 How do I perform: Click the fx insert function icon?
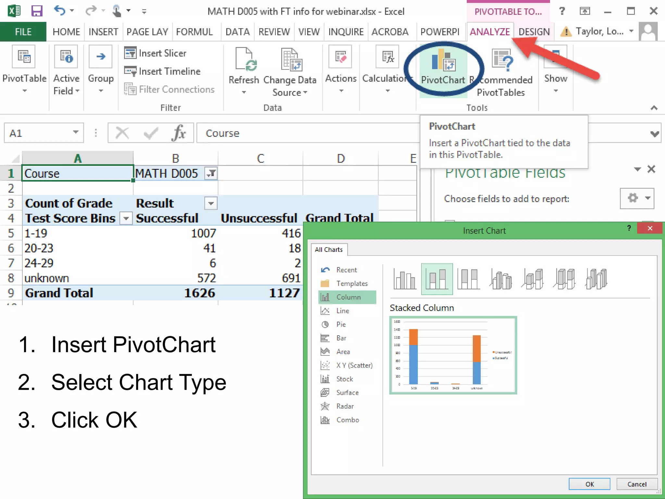coord(179,133)
